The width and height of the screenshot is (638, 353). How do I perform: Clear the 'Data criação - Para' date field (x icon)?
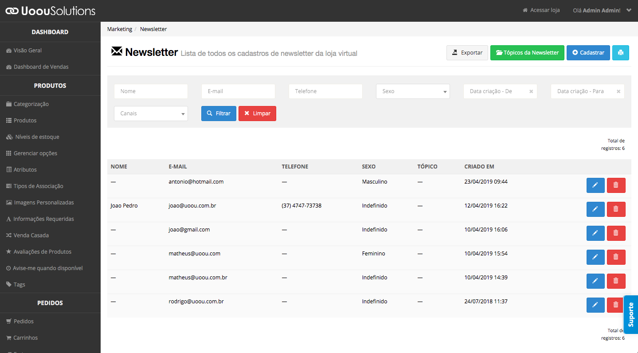click(x=618, y=91)
